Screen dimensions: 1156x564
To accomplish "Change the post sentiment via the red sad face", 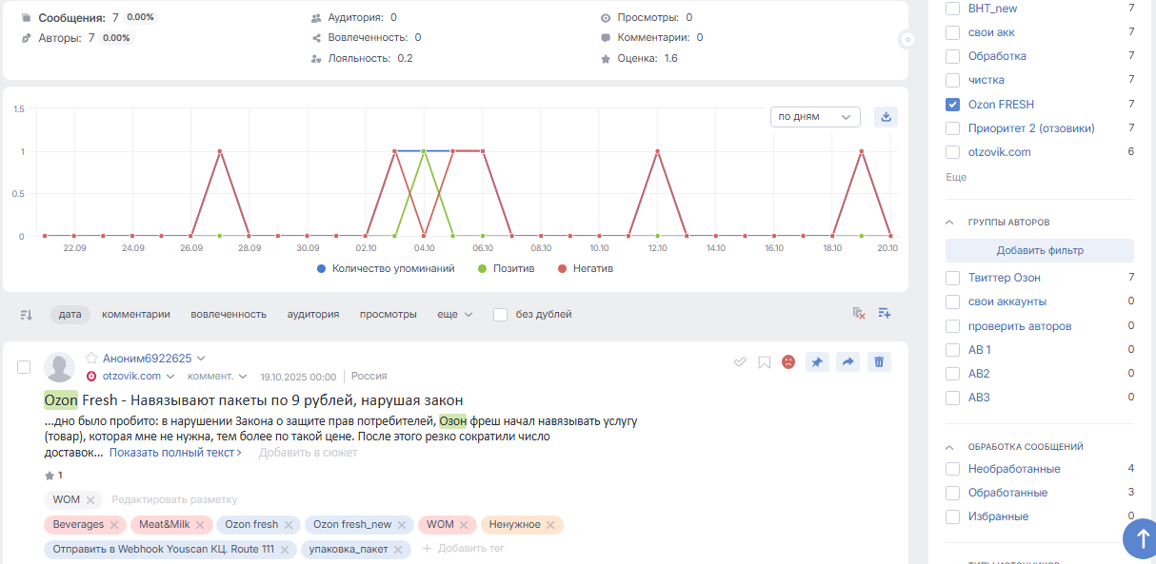I will pos(788,361).
